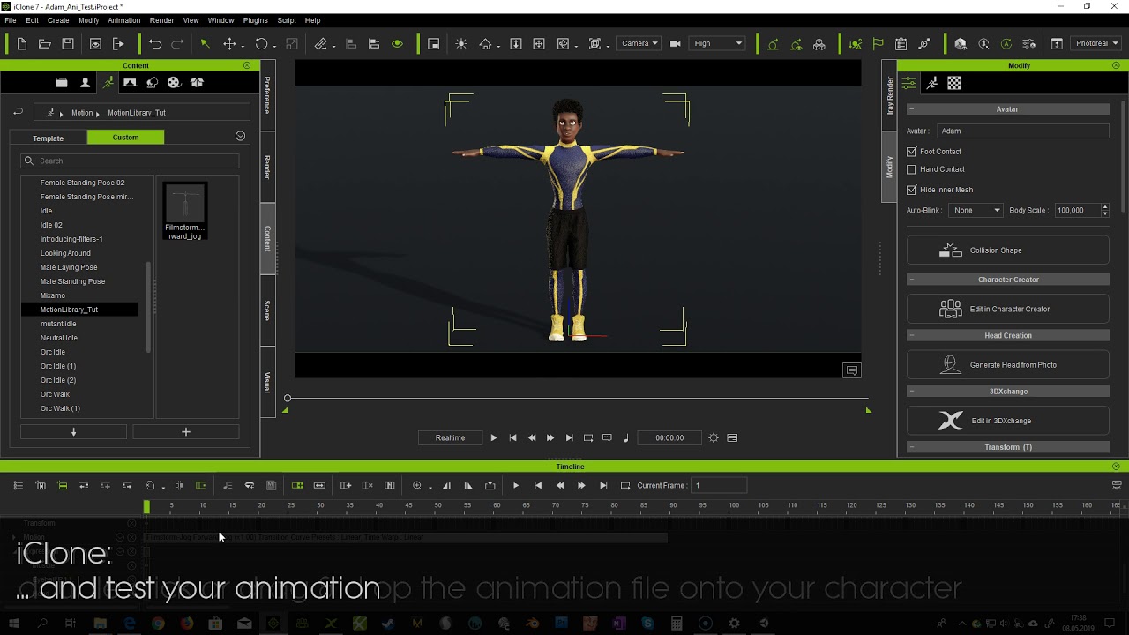Choose the Move tool in the toolbar

click(x=229, y=43)
